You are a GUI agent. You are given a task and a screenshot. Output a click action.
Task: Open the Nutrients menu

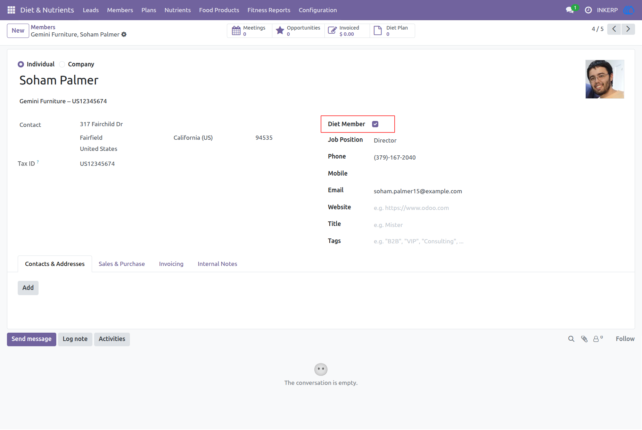(178, 10)
